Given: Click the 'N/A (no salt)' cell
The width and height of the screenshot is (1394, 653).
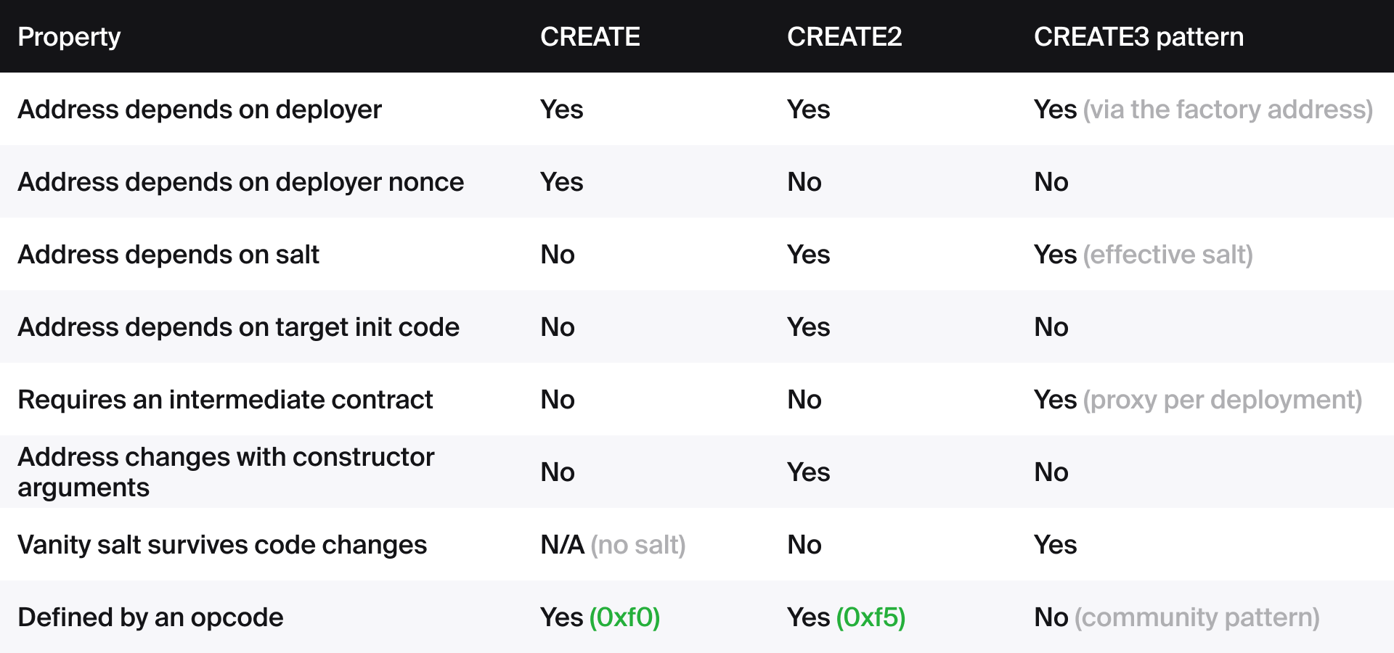Looking at the screenshot, I should pos(613,545).
